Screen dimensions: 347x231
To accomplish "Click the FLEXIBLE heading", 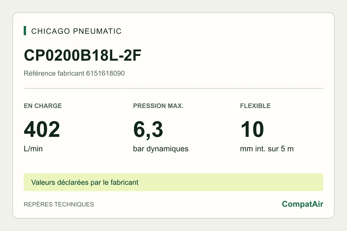I will tap(255, 106).
